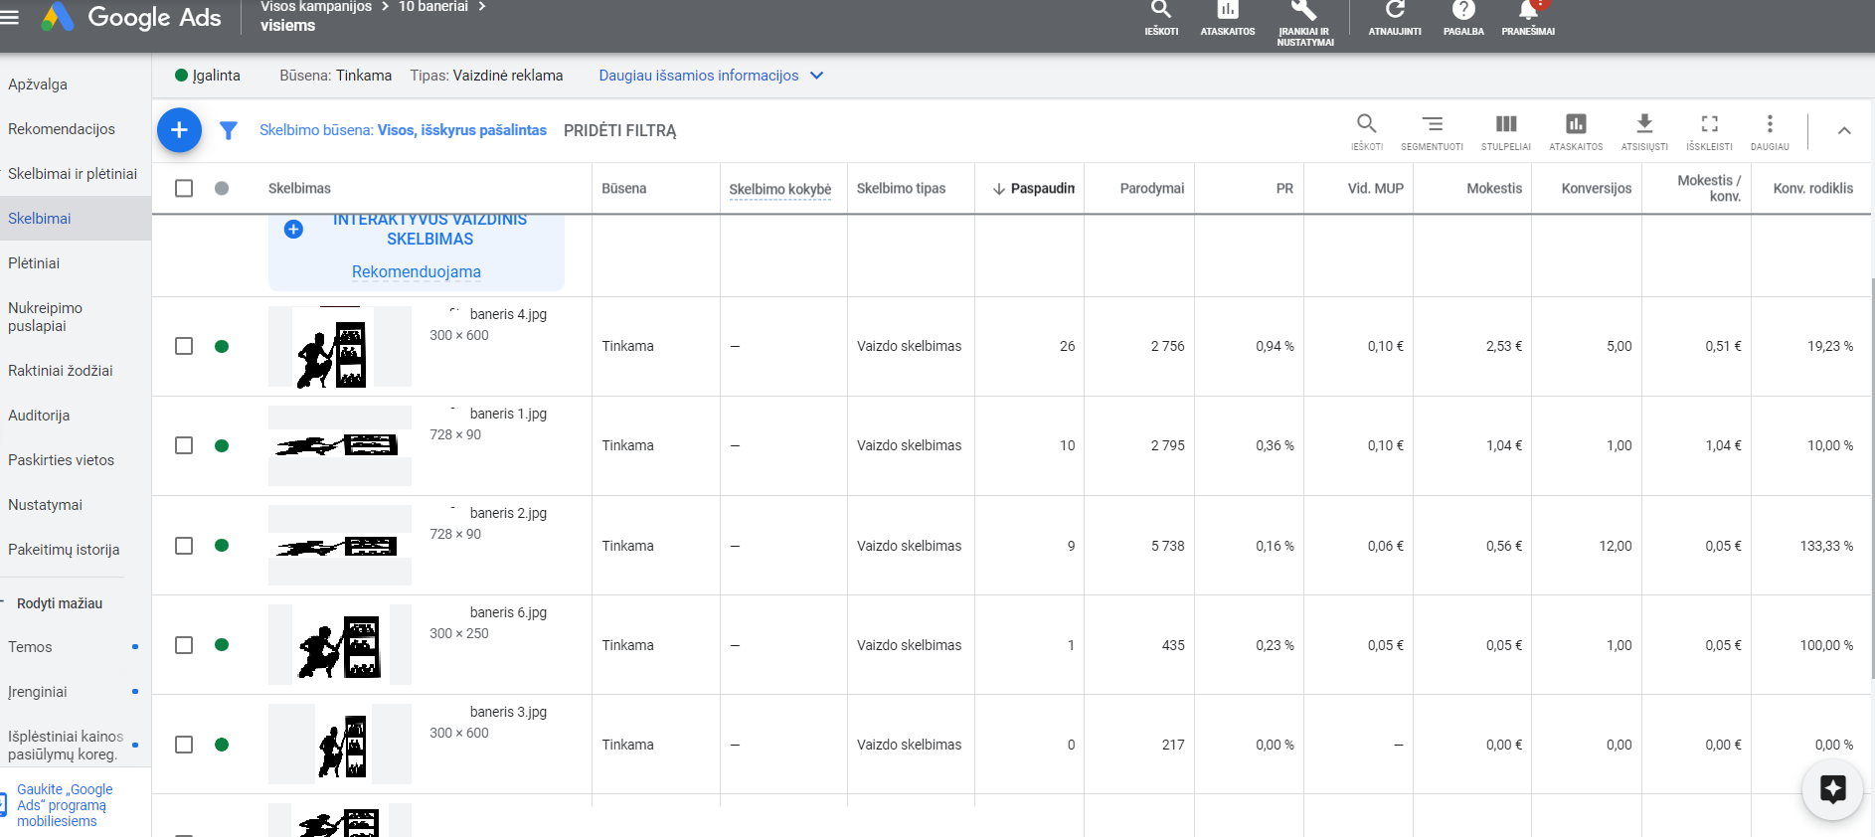Select the baneris 6.jpg row checkbox
Viewport: 1875px width, 837px height.
tap(184, 645)
